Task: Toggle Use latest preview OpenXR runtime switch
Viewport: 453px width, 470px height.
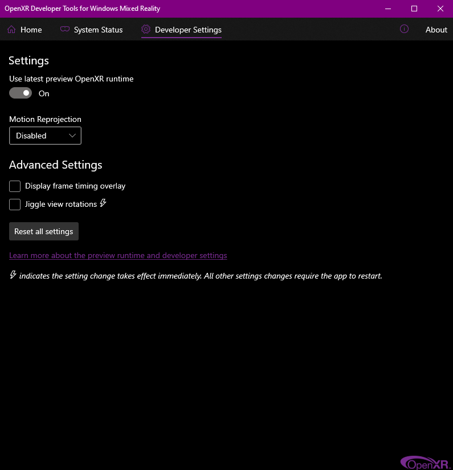Action: (21, 93)
